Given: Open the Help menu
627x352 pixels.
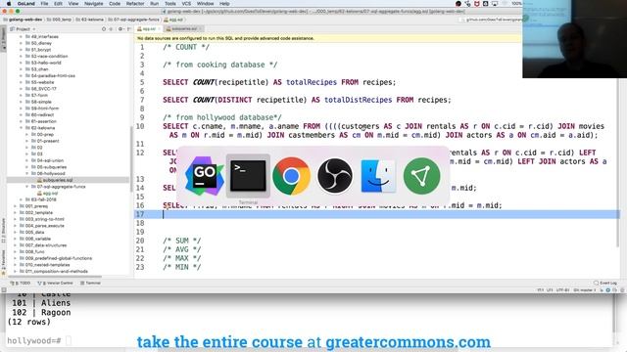Looking at the screenshot, I should pyautogui.click(x=224, y=3).
